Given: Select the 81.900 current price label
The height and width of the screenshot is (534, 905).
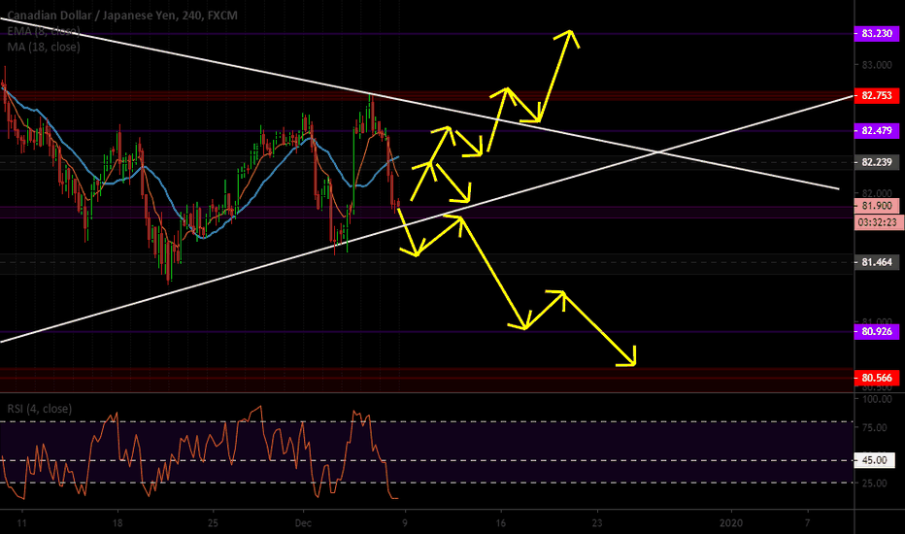Looking at the screenshot, I should (x=877, y=207).
